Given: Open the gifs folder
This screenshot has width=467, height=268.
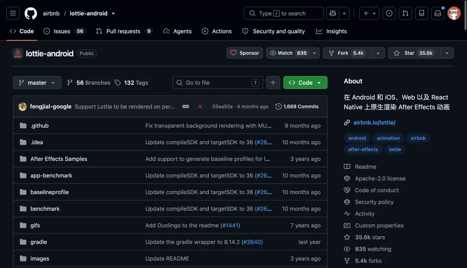Looking at the screenshot, I should (35, 225).
